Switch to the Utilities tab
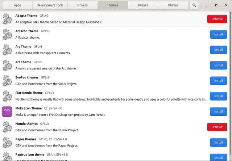 click(173, 5)
